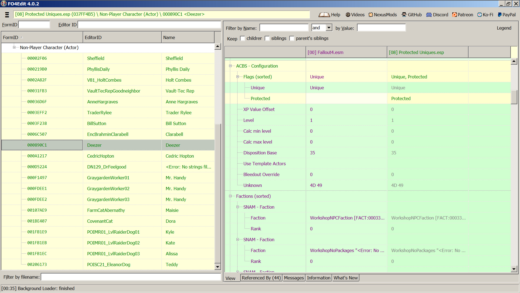This screenshot has height=293, width=520.
Task: Click [00] Fallout4.esm column header
Action: coord(346,52)
